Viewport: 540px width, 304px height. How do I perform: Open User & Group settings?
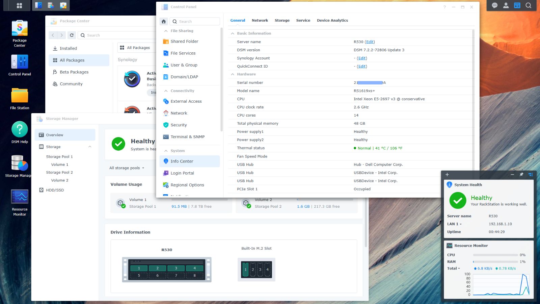[189, 65]
